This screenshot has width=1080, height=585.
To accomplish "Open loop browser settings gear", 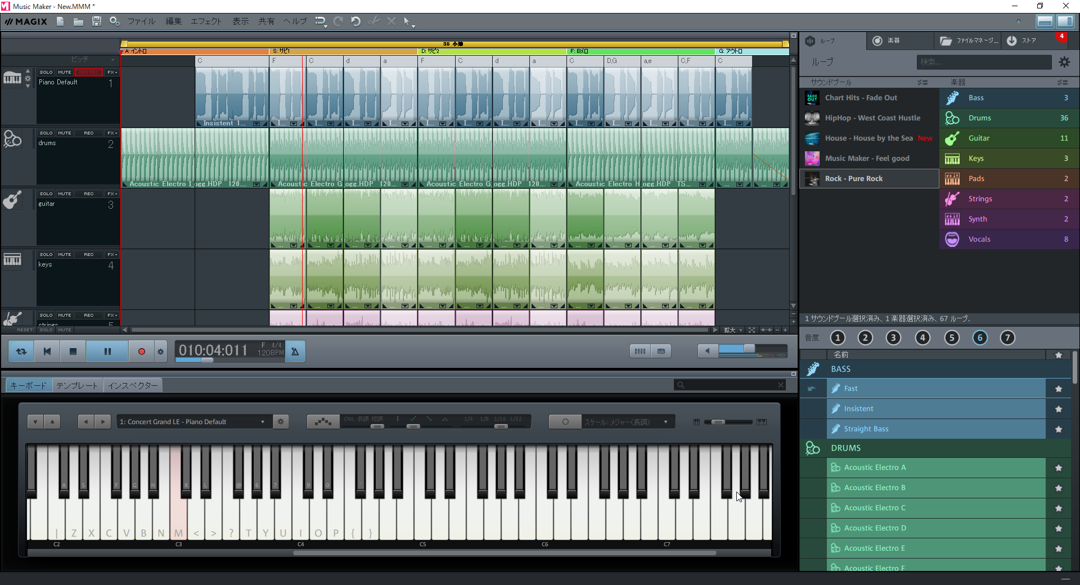I will tap(1064, 62).
